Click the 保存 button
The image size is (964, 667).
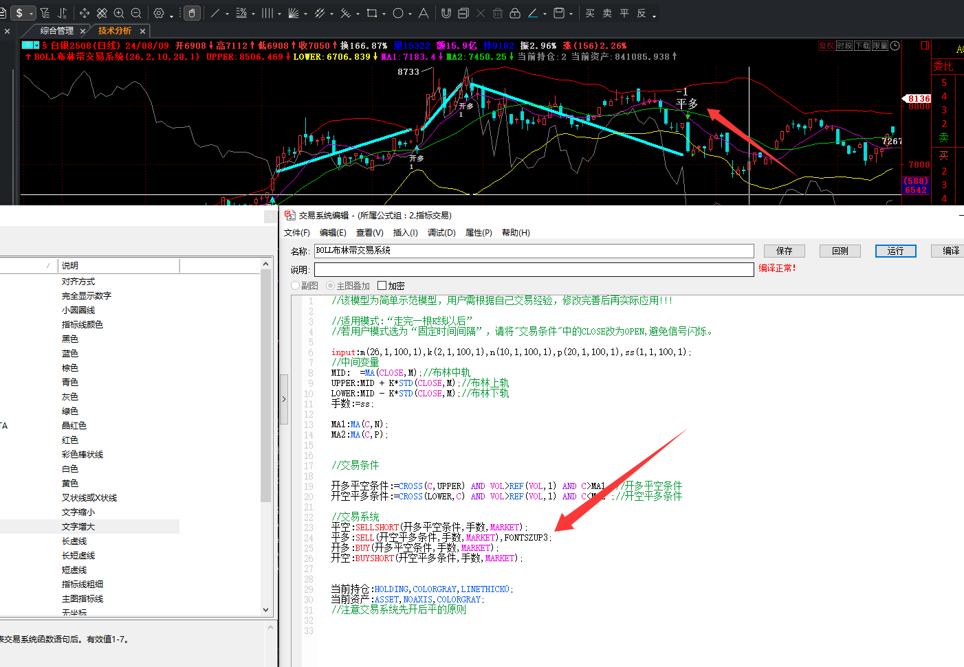coord(784,251)
